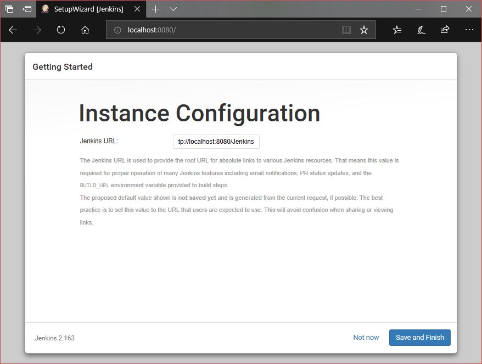Add page to favorites with star icon
The width and height of the screenshot is (482, 364).
coord(363,30)
